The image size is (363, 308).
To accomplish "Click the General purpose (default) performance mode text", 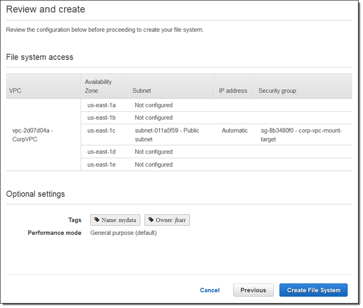I will (x=123, y=233).
